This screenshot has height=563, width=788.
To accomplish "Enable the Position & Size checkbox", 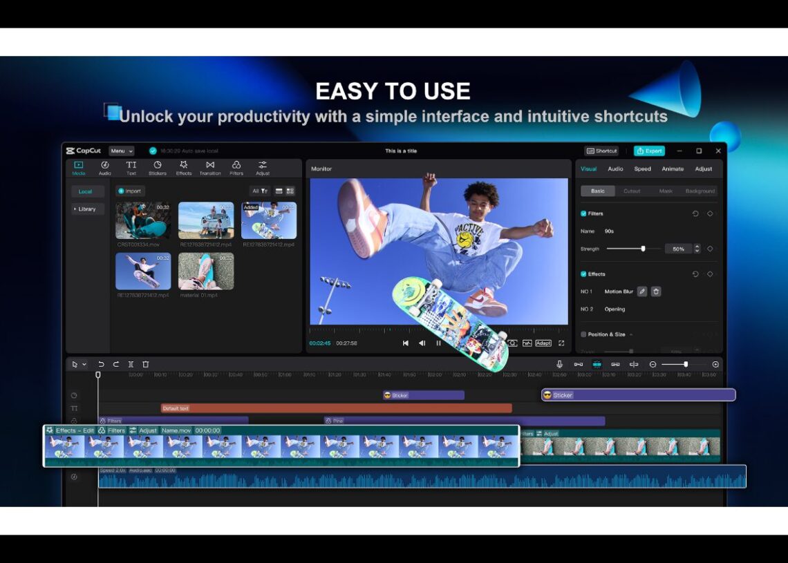I will (x=583, y=334).
